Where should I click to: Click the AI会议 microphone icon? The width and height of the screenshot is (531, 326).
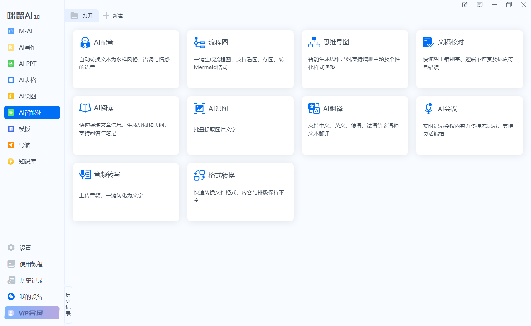(428, 109)
